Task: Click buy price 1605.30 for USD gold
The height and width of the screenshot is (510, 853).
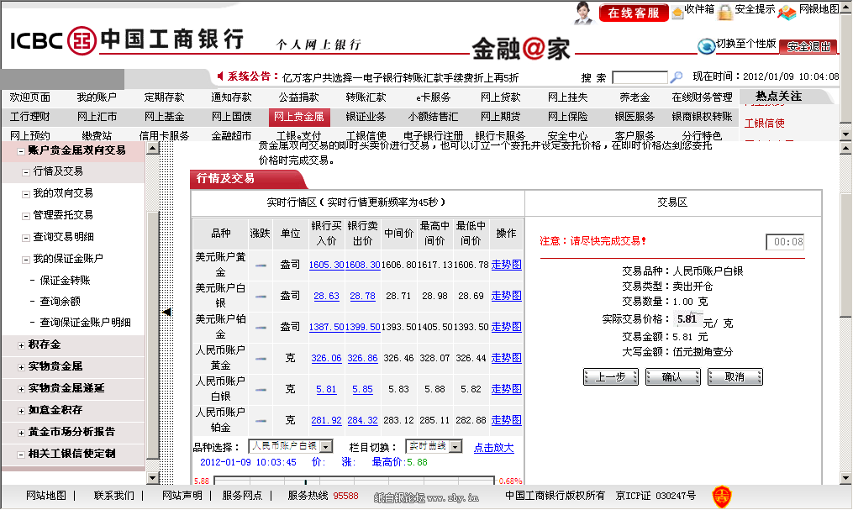Action: 326,265
